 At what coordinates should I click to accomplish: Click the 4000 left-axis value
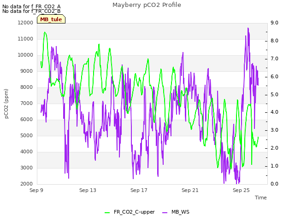click(27, 151)
